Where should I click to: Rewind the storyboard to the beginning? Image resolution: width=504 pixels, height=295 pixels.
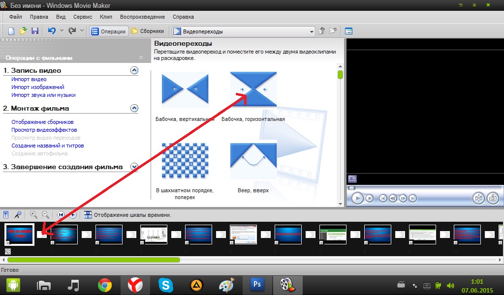pyautogui.click(x=61, y=215)
